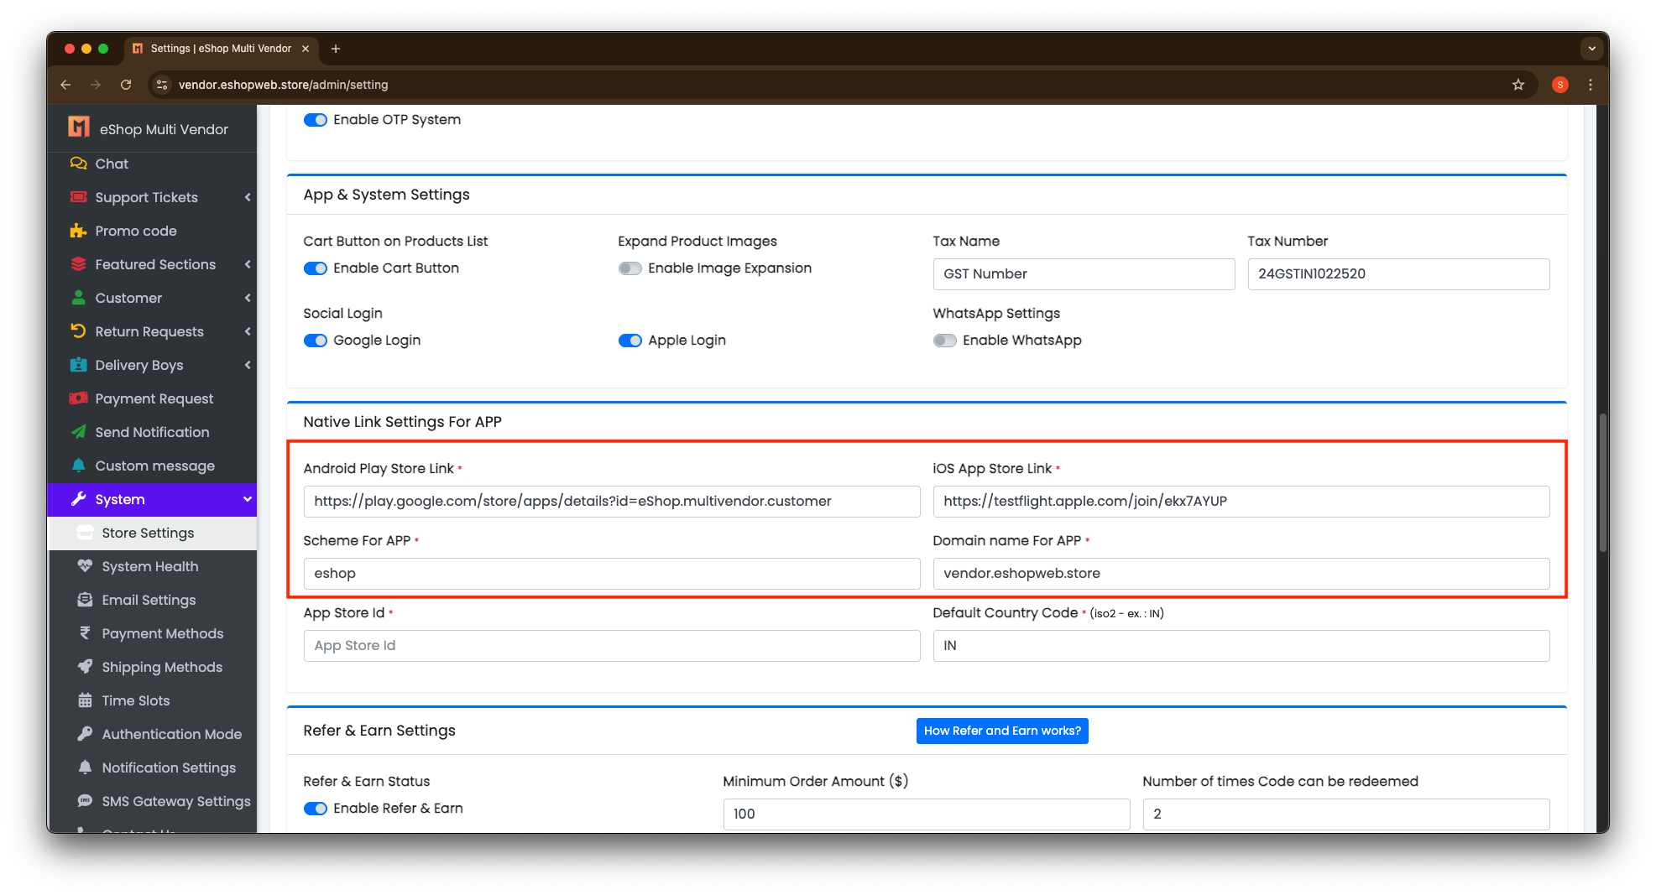Open Promo code page link
Viewport: 1656px width, 895px height.
tap(152, 231)
